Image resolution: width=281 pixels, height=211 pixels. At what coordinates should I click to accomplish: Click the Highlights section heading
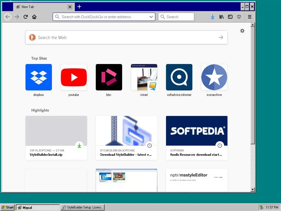coord(40,110)
